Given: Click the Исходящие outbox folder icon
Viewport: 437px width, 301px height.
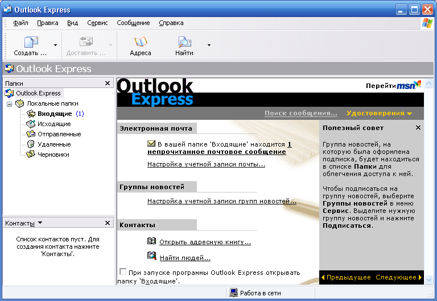Looking at the screenshot, I should [x=31, y=124].
